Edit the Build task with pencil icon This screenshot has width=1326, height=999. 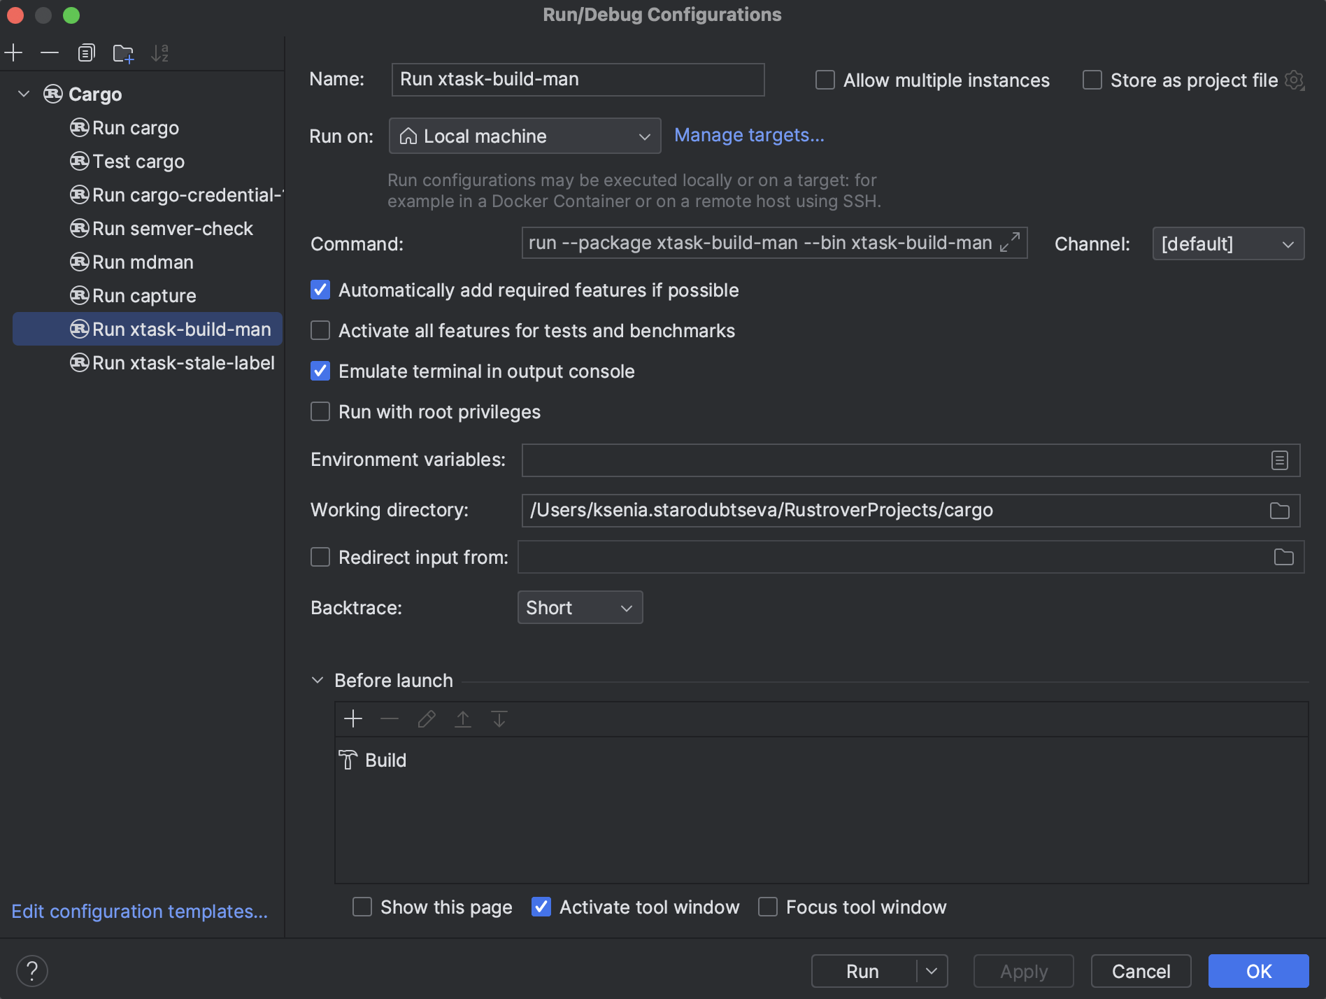coord(426,718)
